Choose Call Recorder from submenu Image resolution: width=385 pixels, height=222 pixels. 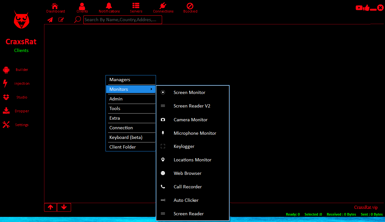coord(193,187)
